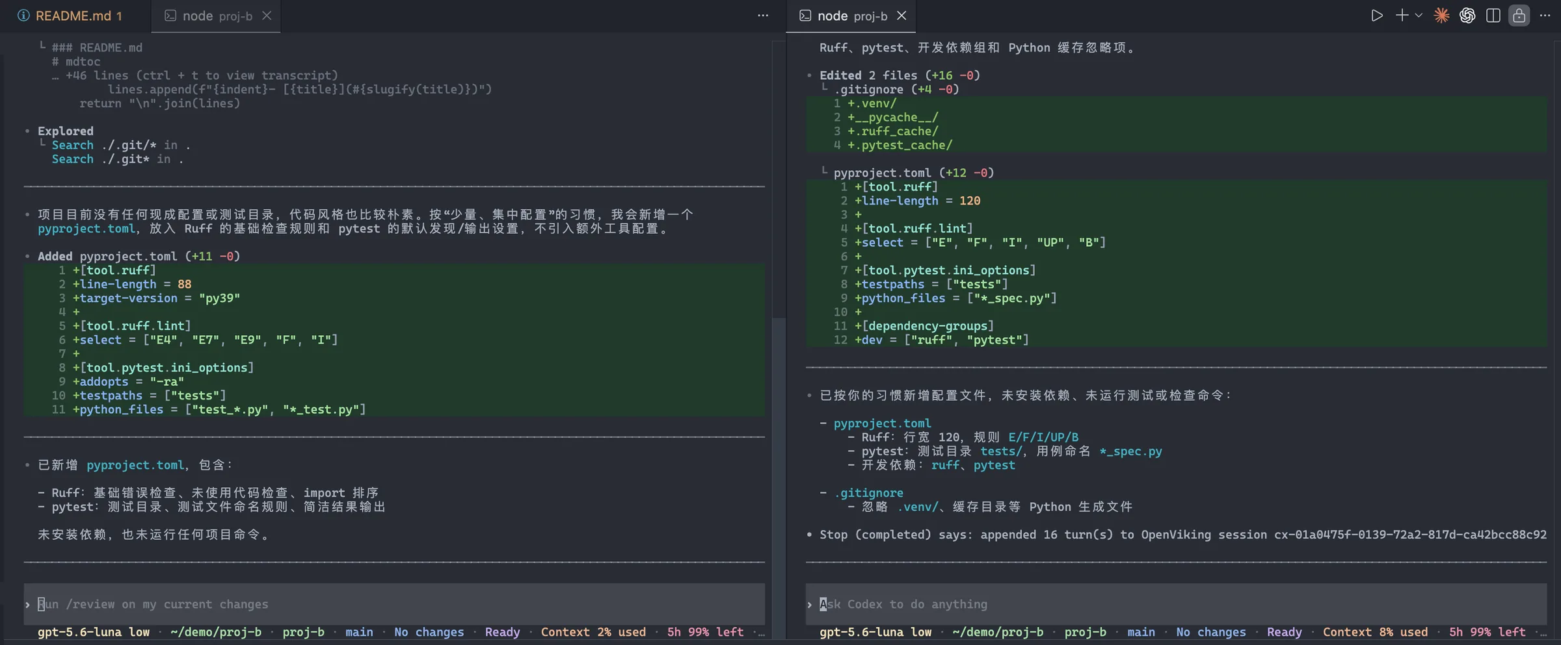Viewport: 1561px width, 645px height.
Task: Click 'Edited 2 files (+16 -0)' header
Action: point(900,75)
